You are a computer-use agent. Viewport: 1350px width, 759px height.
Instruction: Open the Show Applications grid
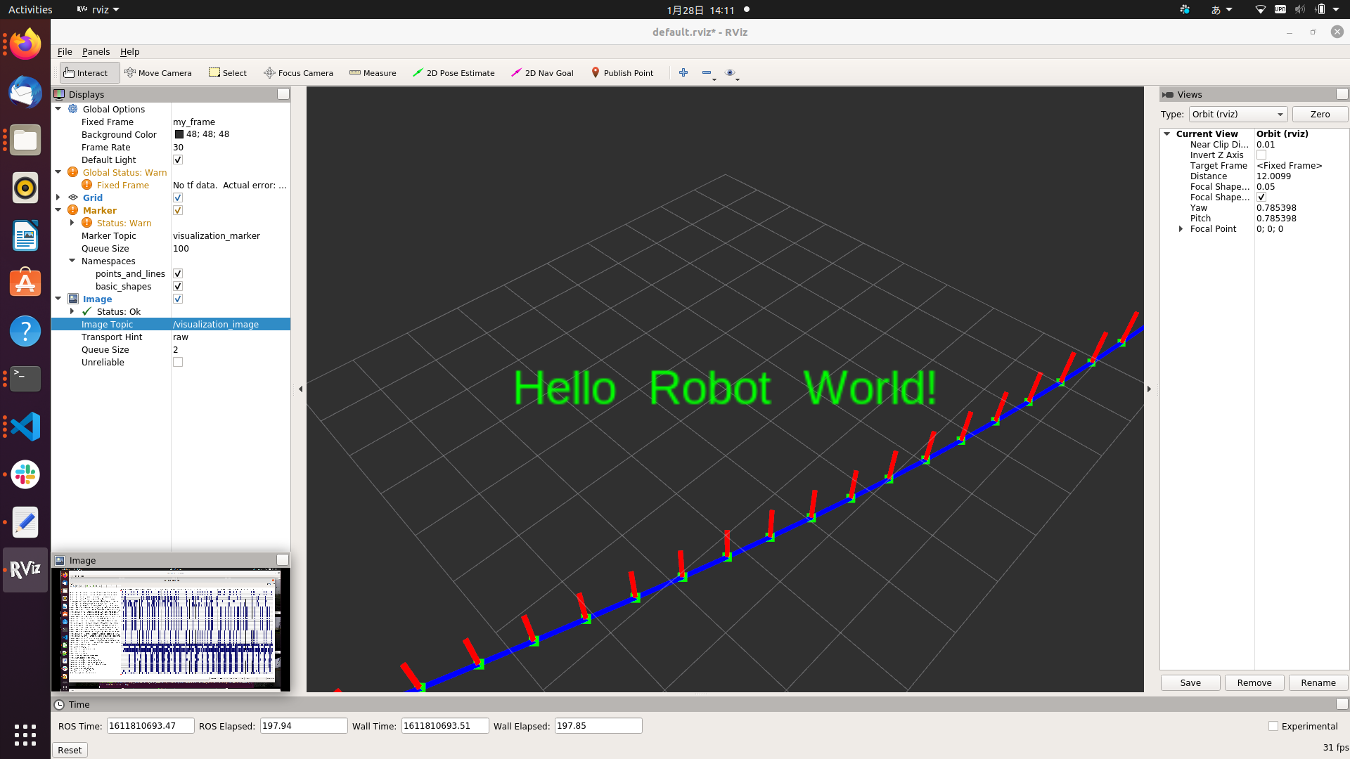(x=25, y=735)
